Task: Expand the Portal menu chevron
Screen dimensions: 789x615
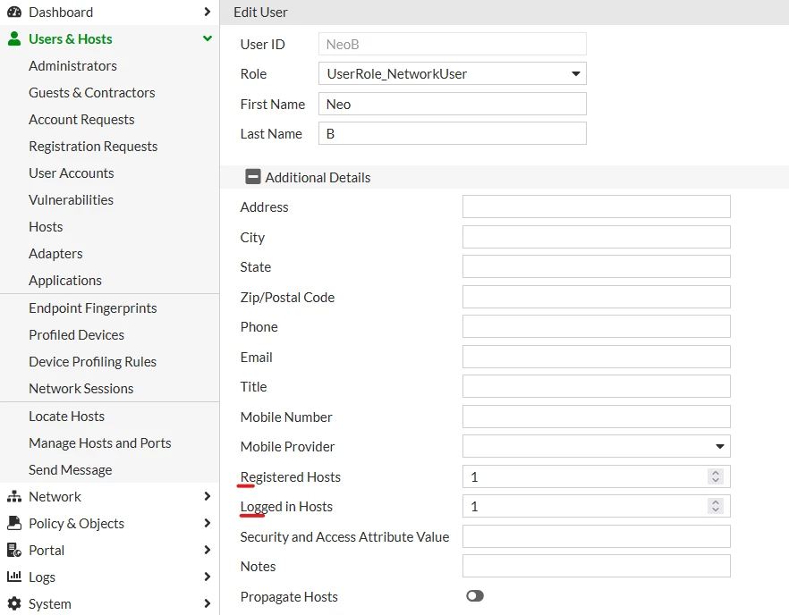Action: (207, 550)
